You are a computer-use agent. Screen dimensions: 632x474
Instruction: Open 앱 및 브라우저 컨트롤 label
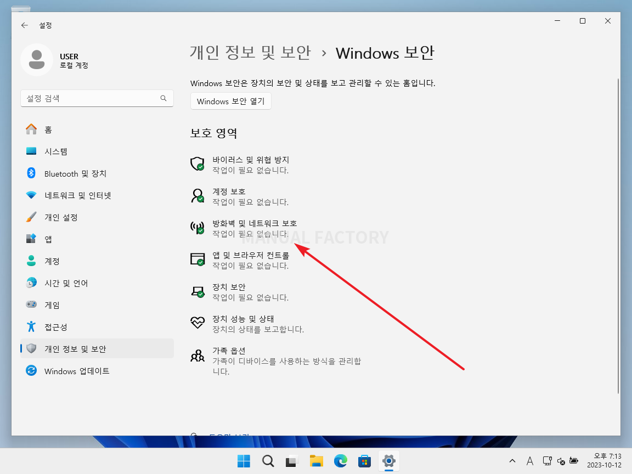pos(251,256)
